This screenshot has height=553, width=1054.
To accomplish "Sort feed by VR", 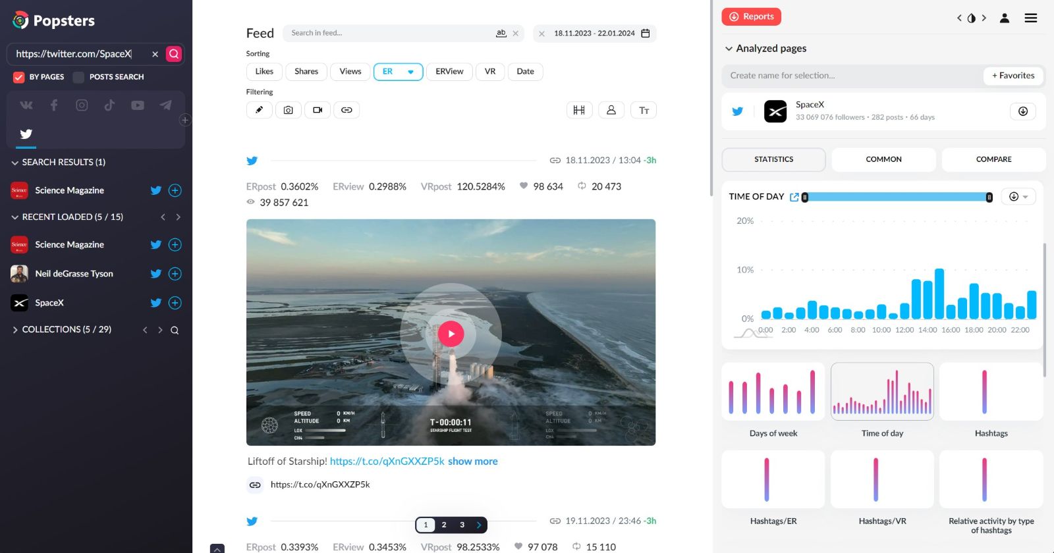I will [490, 72].
